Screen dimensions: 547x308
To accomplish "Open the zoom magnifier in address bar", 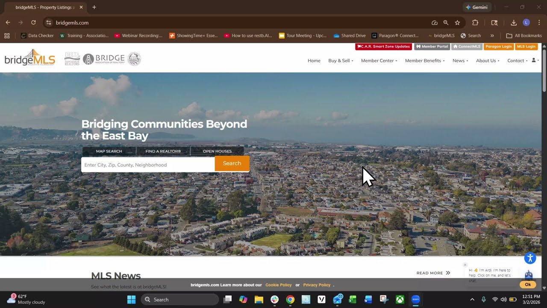I will tap(446, 23).
